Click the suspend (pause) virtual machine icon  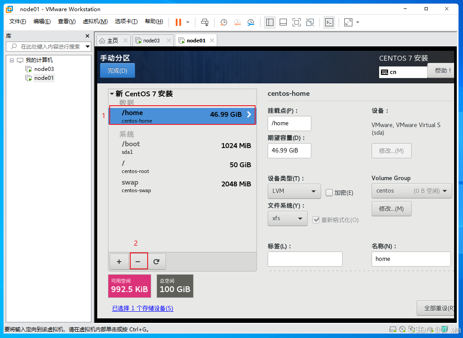pos(178,22)
